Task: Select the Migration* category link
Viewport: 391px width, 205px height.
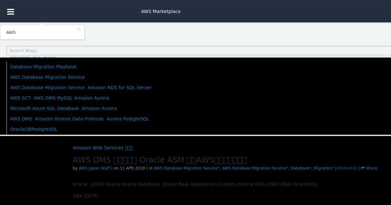Action: tap(324, 168)
